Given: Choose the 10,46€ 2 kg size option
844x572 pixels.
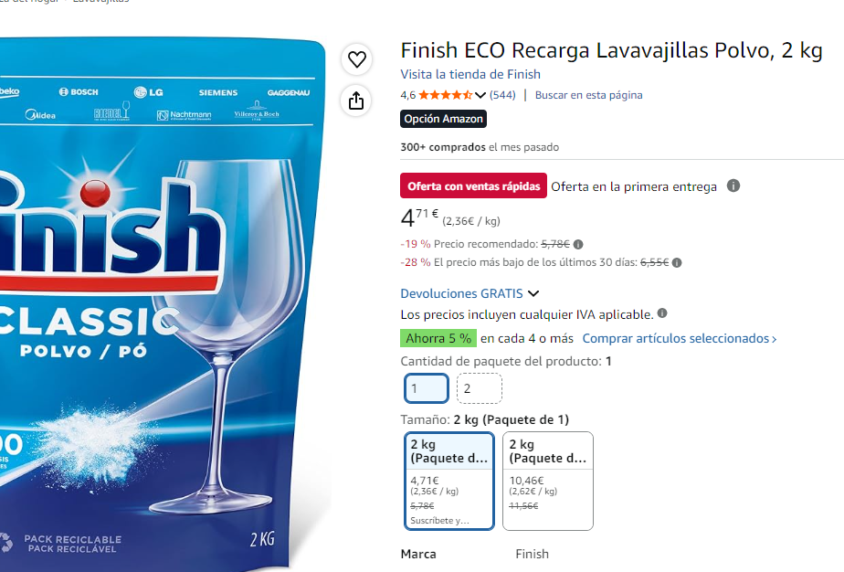Looking at the screenshot, I should [548, 481].
